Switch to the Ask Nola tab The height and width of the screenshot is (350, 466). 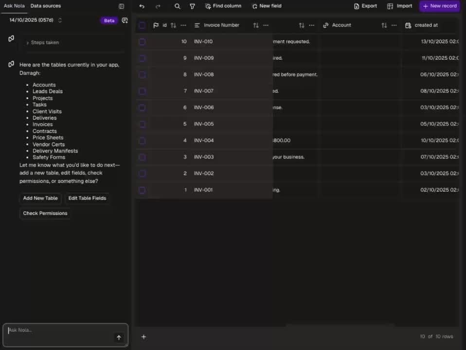tap(14, 6)
